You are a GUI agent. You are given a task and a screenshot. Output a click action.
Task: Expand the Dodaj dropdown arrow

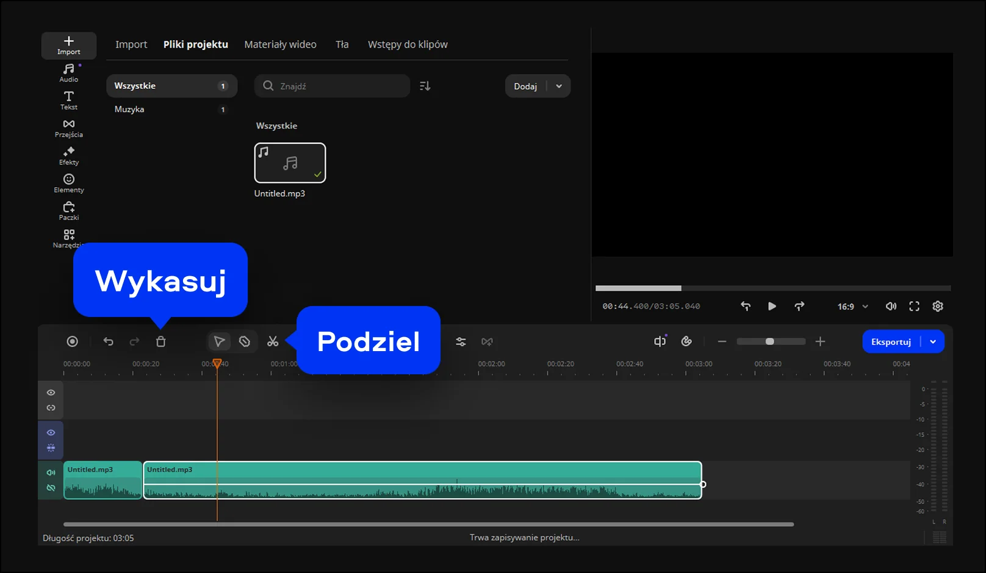(x=559, y=86)
